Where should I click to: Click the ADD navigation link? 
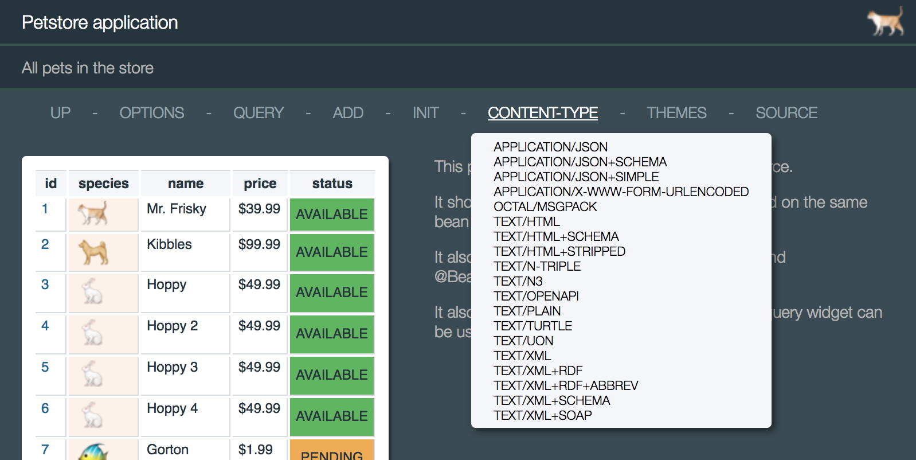tap(348, 113)
